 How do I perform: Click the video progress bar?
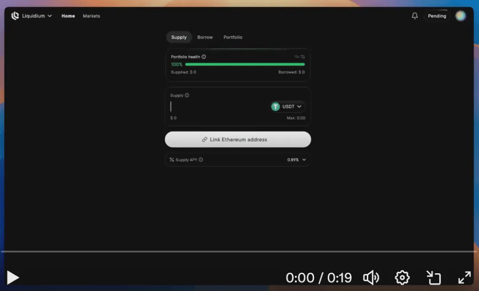point(239,252)
